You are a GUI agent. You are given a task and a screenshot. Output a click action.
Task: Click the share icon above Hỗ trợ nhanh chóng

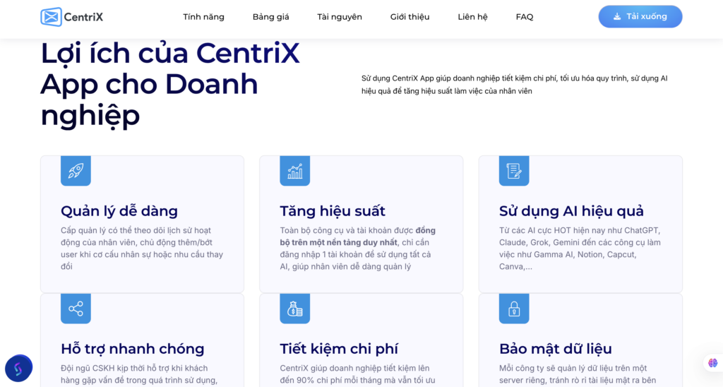click(76, 309)
